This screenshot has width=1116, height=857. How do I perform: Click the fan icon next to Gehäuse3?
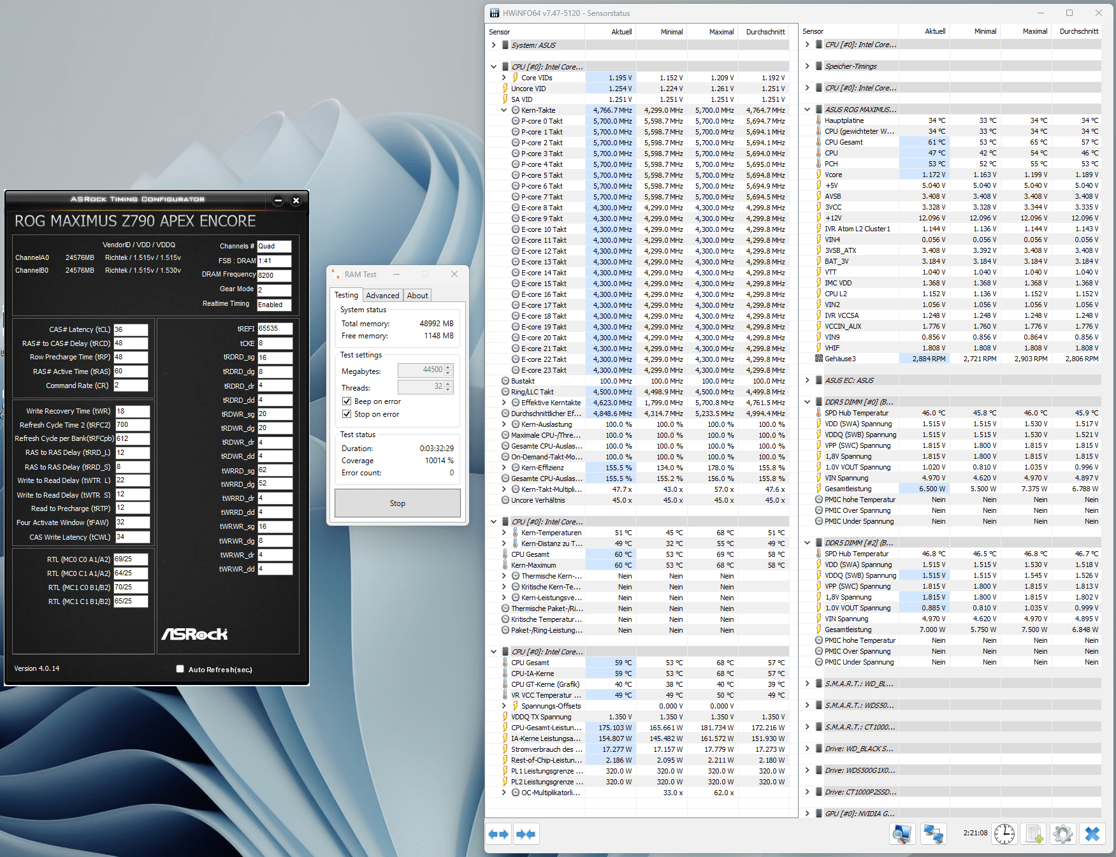819,359
